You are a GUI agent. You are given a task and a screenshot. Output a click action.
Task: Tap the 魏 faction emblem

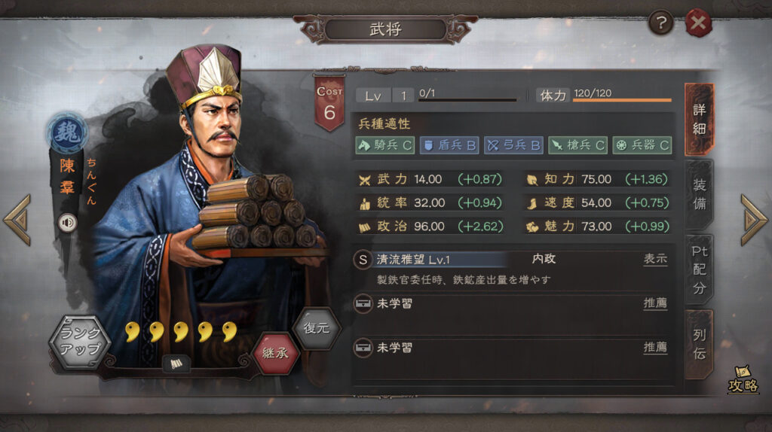point(67,132)
